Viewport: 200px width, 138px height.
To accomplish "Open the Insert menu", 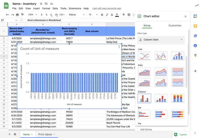I will point(37,8).
